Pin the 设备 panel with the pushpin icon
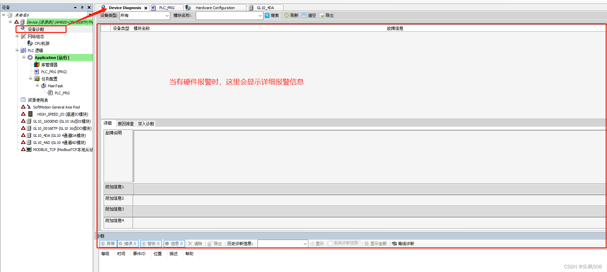Screen dimensions: 607x272 (82, 7)
